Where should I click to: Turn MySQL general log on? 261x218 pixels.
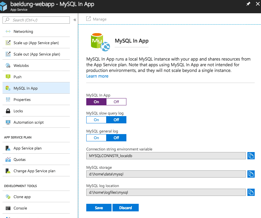(96, 138)
